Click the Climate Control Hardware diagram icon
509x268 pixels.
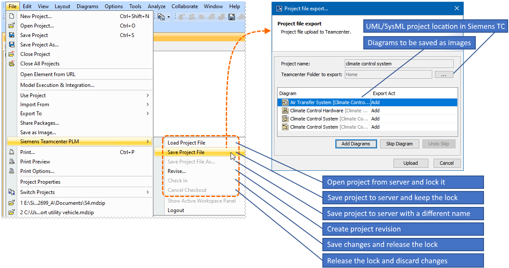tap(285, 111)
